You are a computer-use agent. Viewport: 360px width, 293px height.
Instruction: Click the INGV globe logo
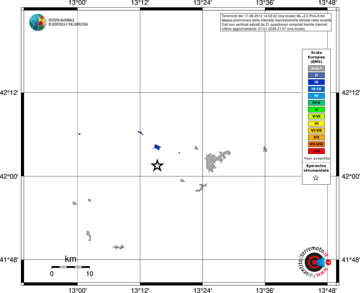pos(38,22)
